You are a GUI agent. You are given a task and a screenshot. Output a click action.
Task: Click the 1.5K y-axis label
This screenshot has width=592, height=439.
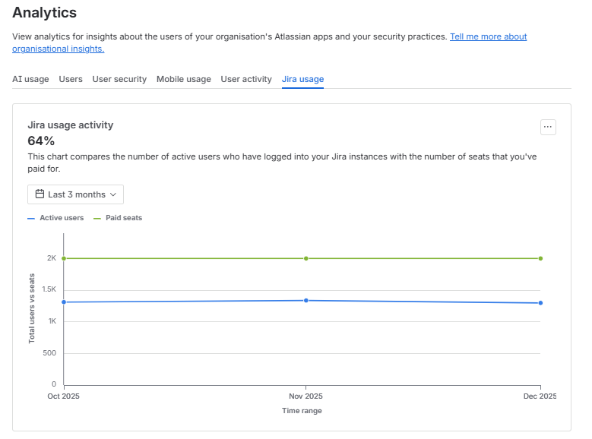[49, 289]
